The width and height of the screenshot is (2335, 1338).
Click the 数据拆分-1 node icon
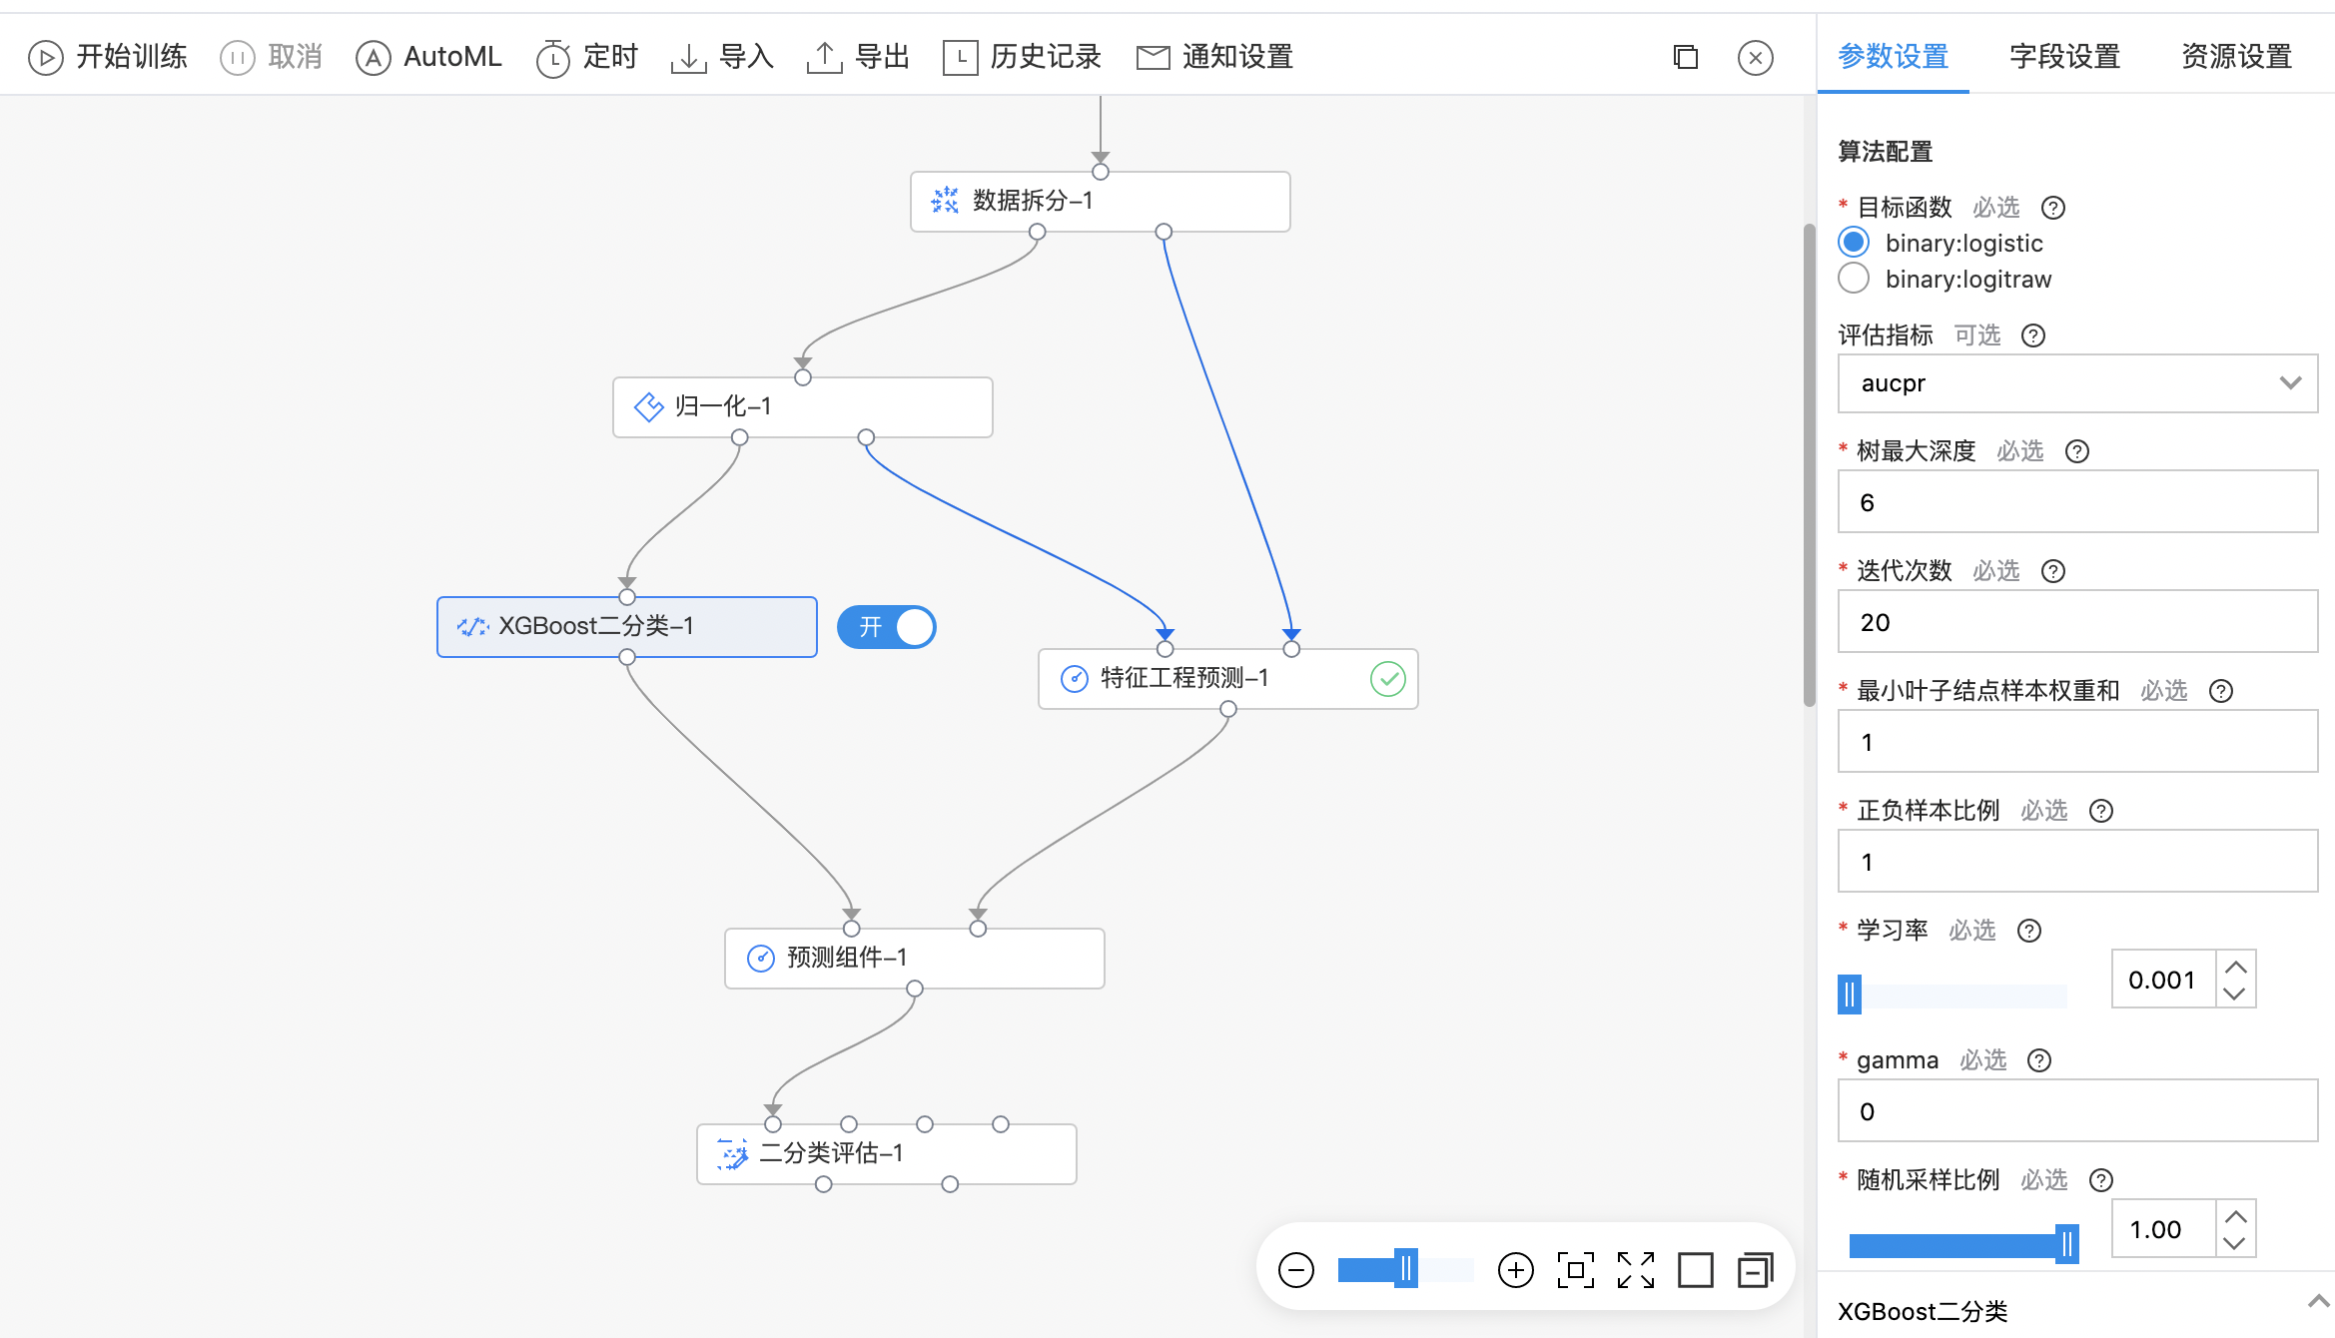pos(945,201)
